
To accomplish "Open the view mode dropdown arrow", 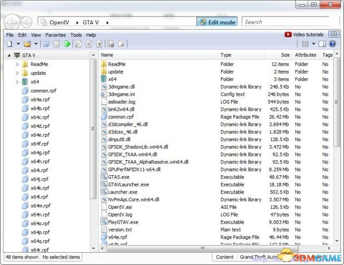I will (313, 44).
